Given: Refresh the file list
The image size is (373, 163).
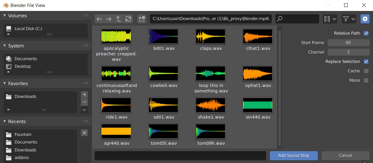Looking at the screenshot, I should pyautogui.click(x=128, y=19).
